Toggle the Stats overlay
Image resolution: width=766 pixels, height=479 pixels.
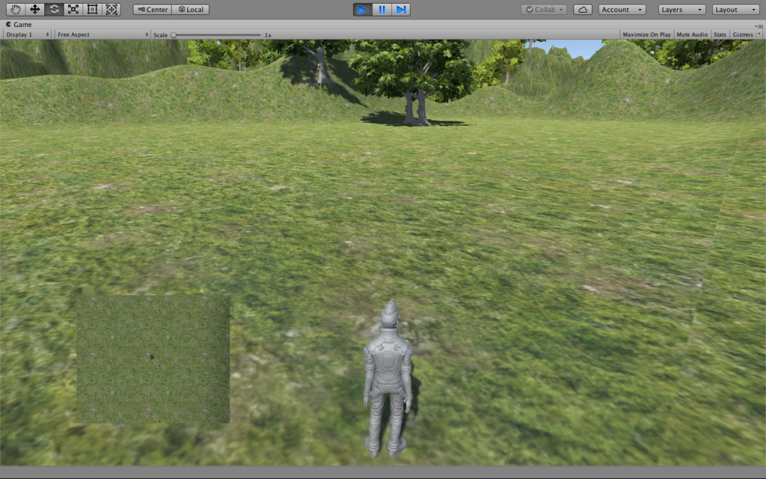click(x=720, y=34)
